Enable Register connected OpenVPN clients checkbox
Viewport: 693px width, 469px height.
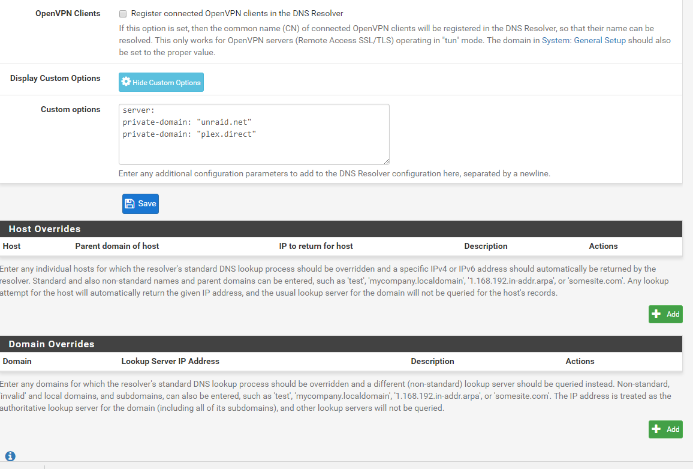point(123,14)
